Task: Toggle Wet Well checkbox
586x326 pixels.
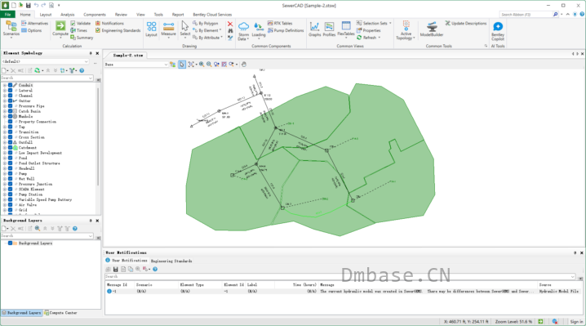Action: (x=10, y=179)
